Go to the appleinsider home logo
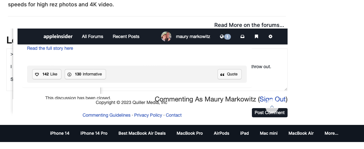Viewport: 364px width, 149px height. [x=58, y=36]
